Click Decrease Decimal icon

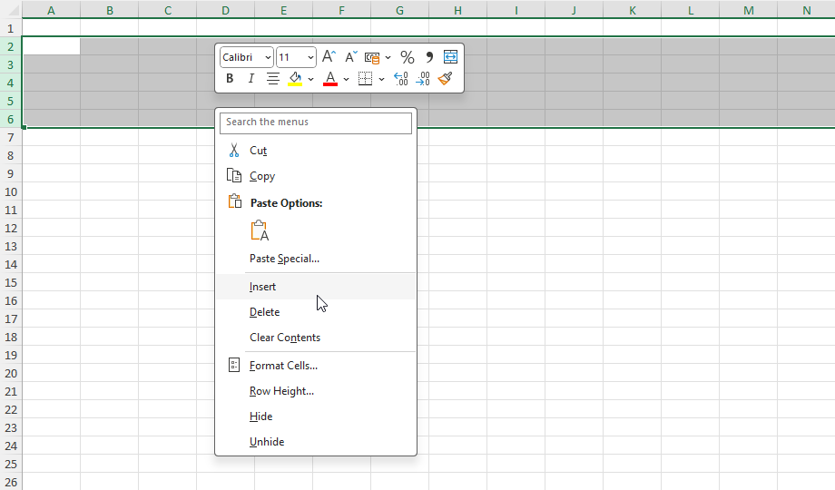[x=422, y=79]
